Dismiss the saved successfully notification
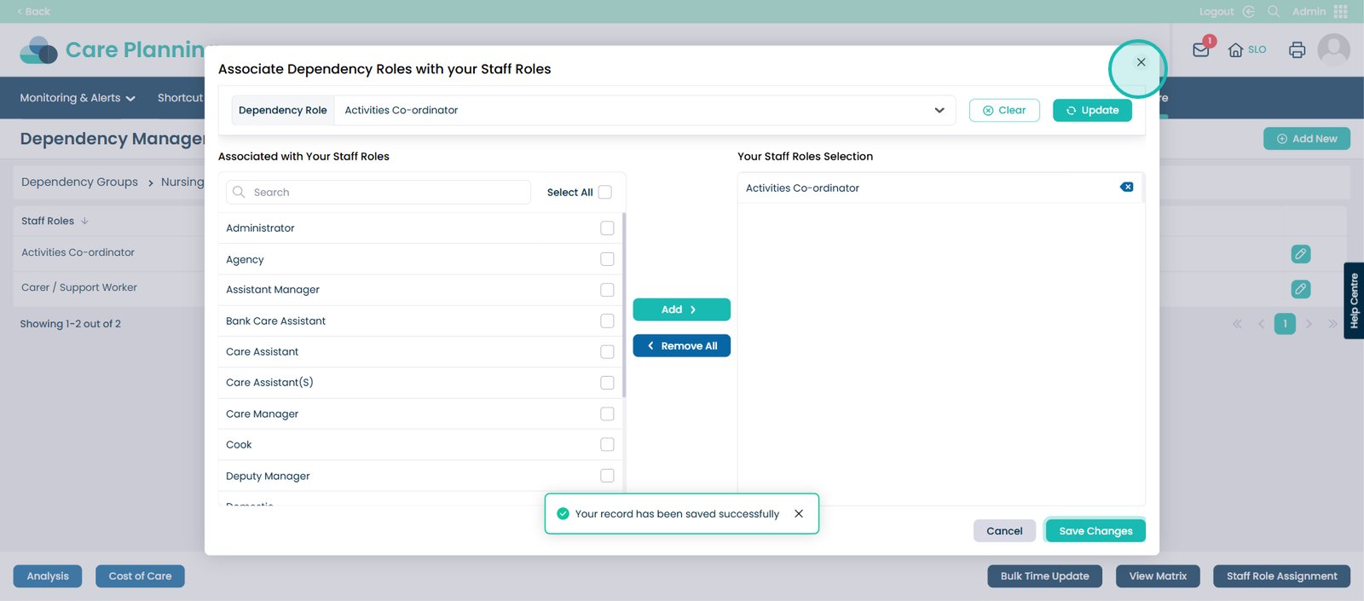Image resolution: width=1364 pixels, height=601 pixels. coord(799,514)
